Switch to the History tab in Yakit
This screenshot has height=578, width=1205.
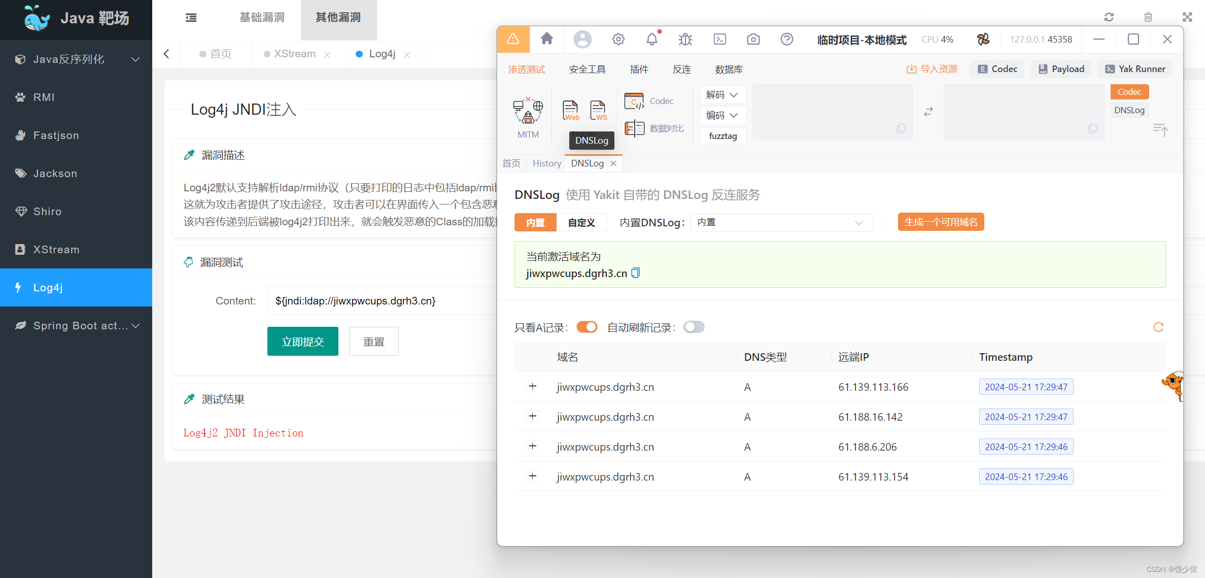(x=546, y=163)
